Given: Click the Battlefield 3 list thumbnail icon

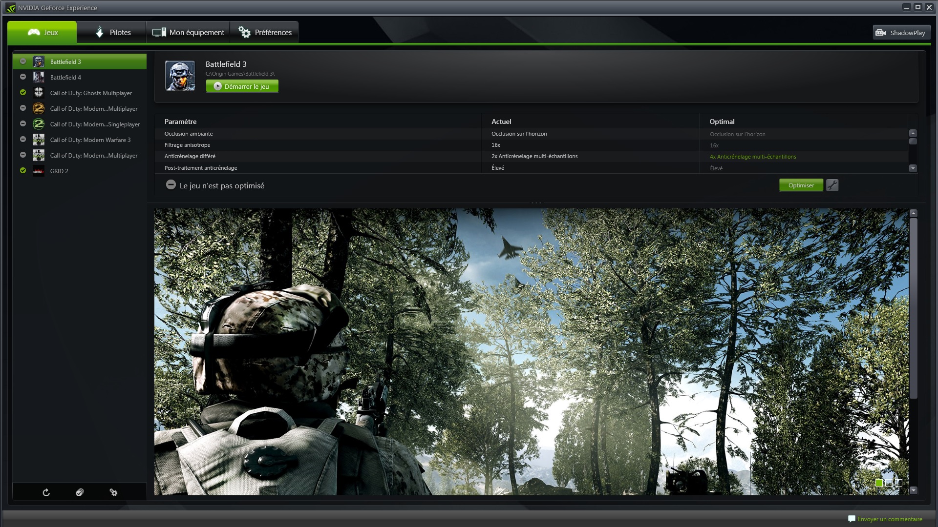Looking at the screenshot, I should click(x=39, y=61).
